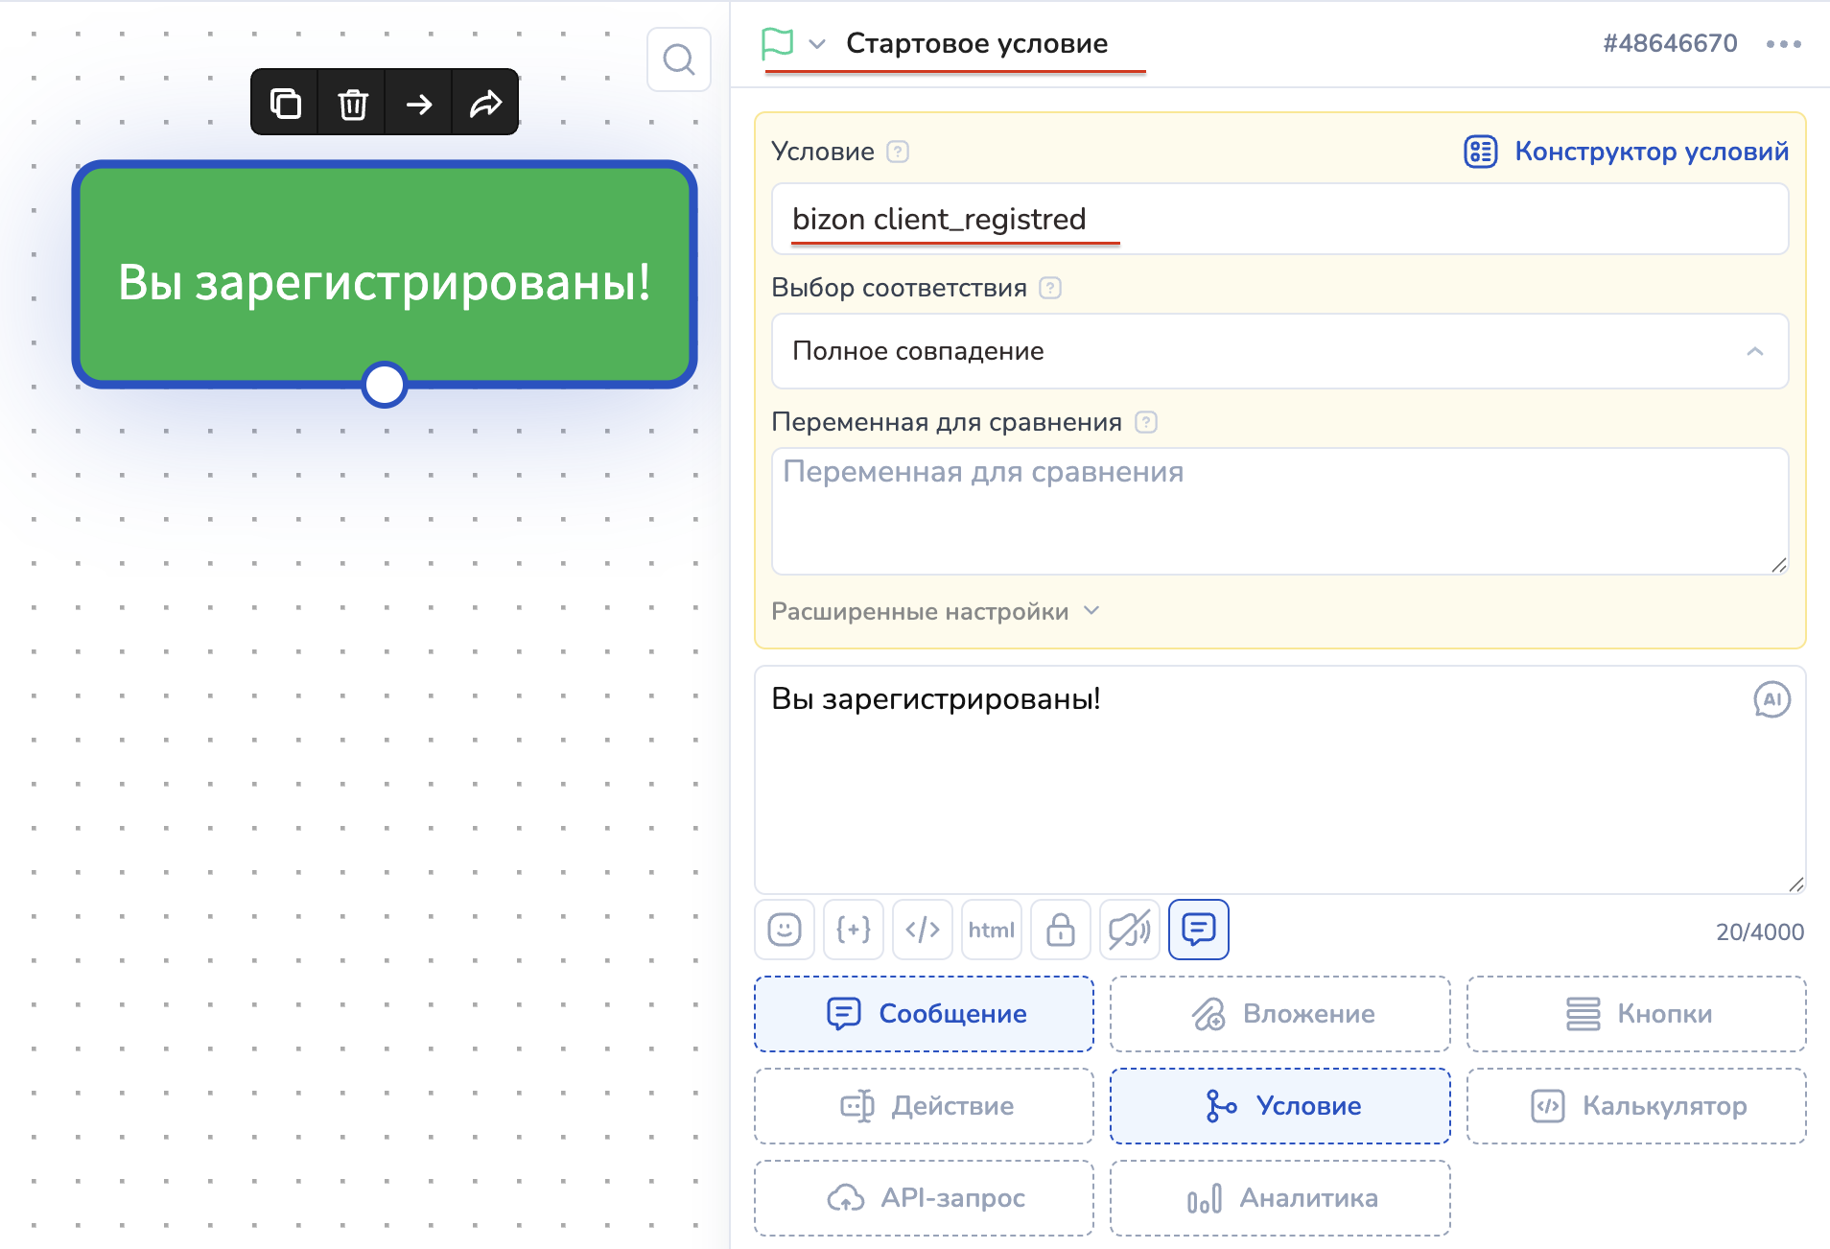Toggle the muted sound notification icon
The width and height of the screenshot is (1830, 1249).
[x=1129, y=930]
